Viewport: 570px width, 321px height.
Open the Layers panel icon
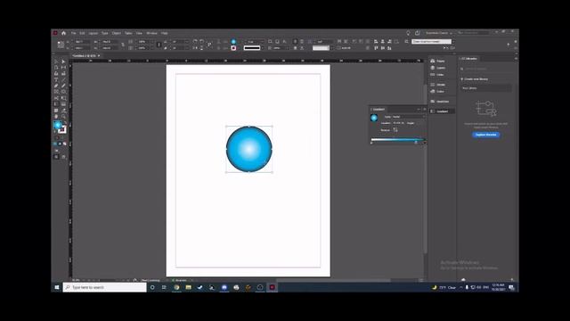tap(433, 68)
